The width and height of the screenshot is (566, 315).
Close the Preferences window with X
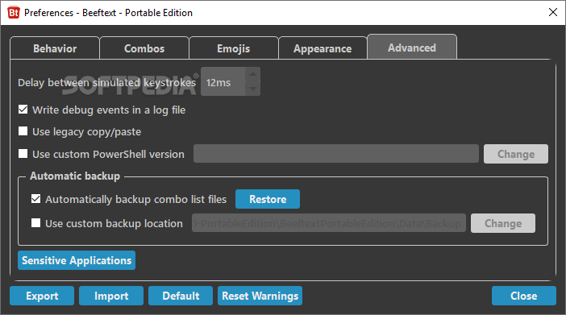coord(552,12)
